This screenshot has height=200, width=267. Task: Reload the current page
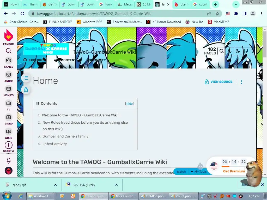pyautogui.click(x=22, y=14)
